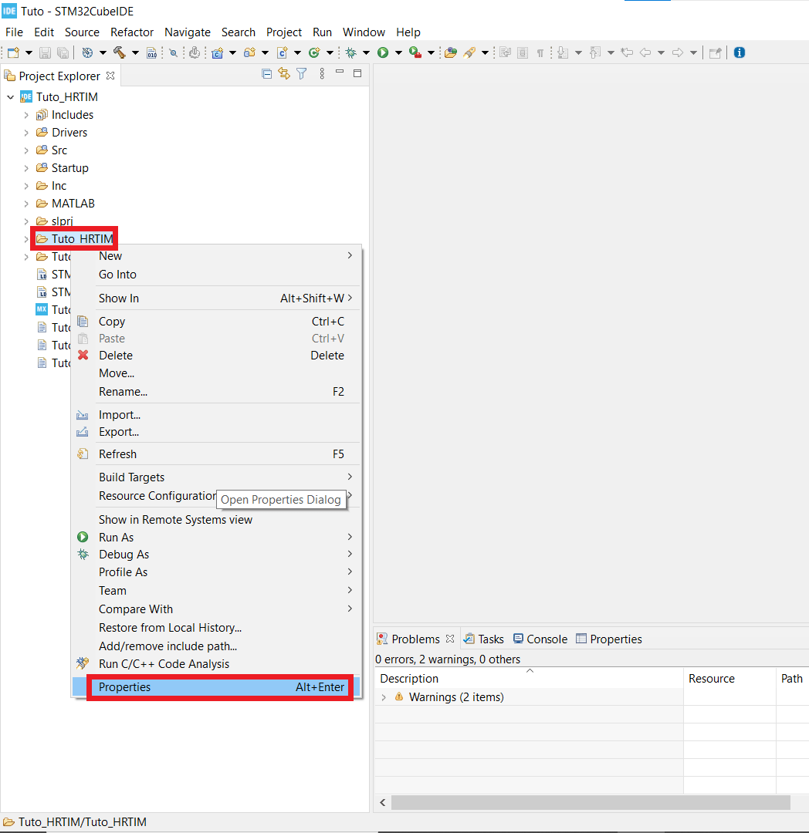Toggle Link with Editor in Project Explorer

[x=284, y=74]
